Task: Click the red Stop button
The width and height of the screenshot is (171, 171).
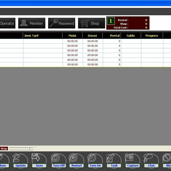Action: pos(4,148)
